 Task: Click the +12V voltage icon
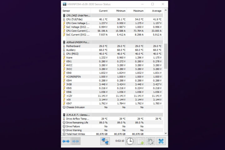pyautogui.click(x=64, y=96)
